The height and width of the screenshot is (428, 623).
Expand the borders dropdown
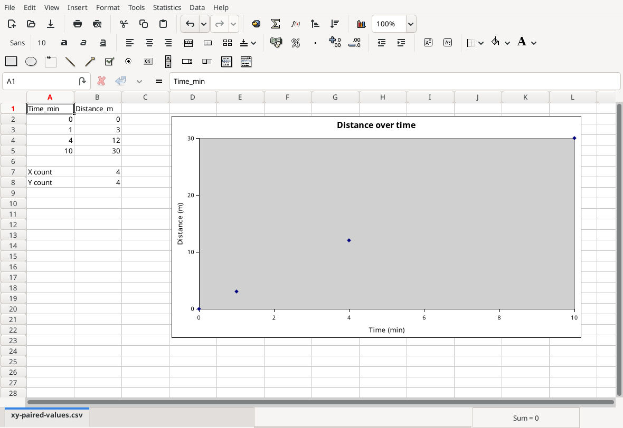481,43
